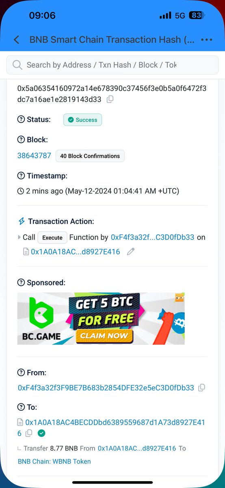Tap the Execute function label

pos(52,237)
